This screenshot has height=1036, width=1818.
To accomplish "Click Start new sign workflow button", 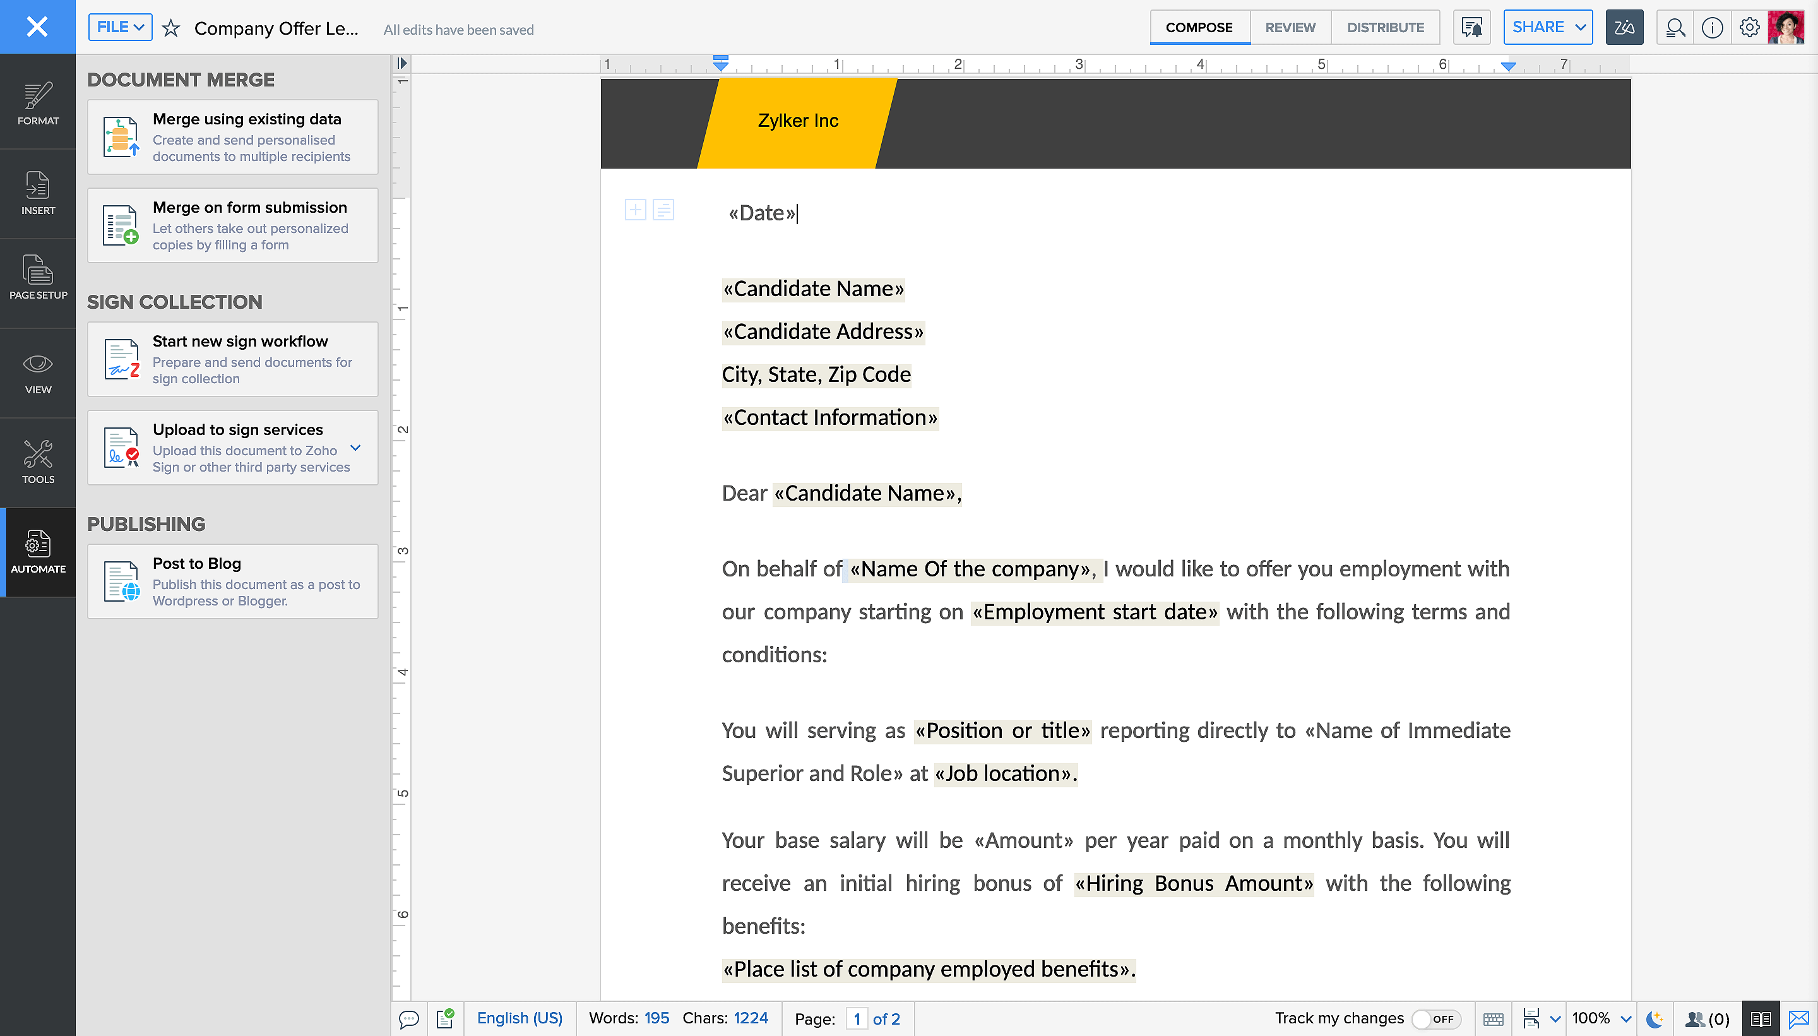I will (232, 359).
